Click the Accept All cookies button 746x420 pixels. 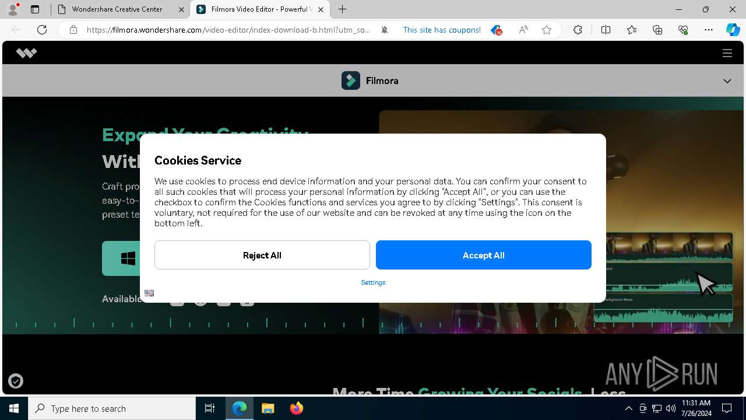coord(483,255)
